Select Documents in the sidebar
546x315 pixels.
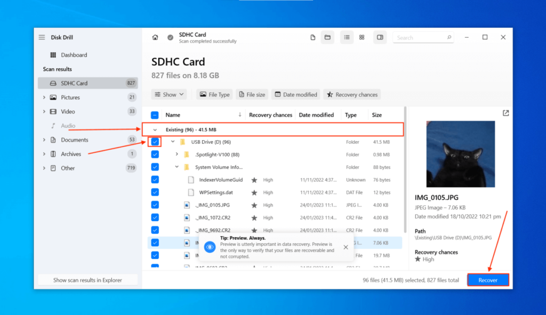[x=76, y=140]
